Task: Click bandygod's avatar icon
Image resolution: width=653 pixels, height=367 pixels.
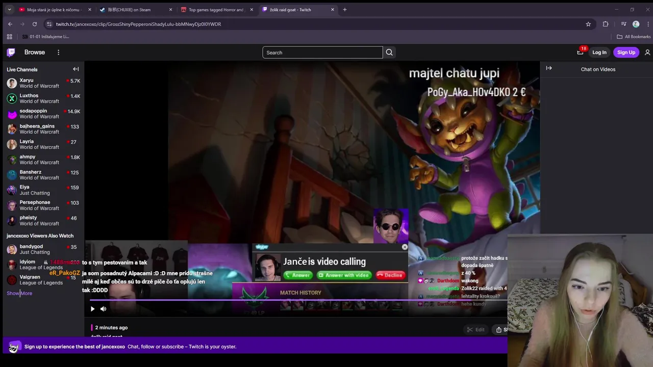Action: pyautogui.click(x=12, y=249)
